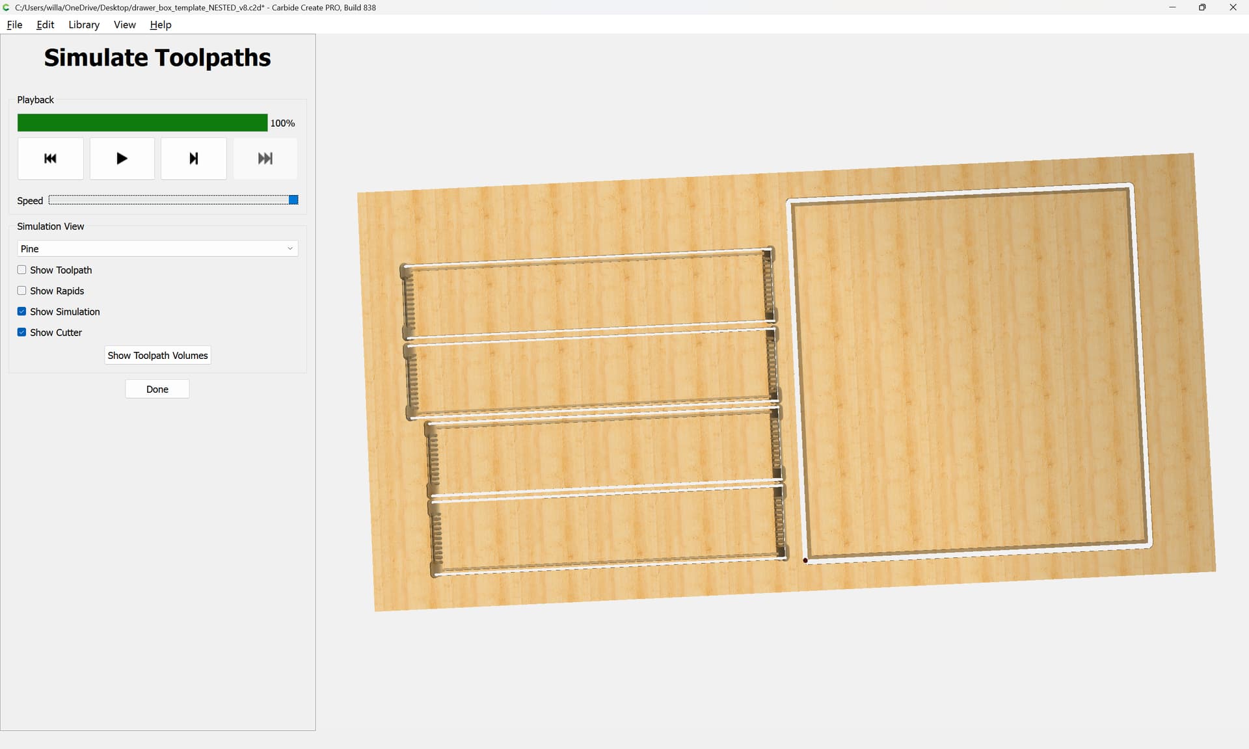Click the Speed slider handle
The height and width of the screenshot is (749, 1249).
[293, 200]
